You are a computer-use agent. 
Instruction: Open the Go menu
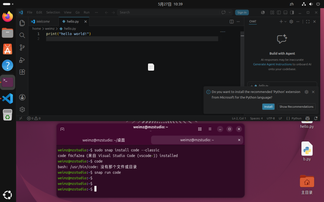point(77,12)
